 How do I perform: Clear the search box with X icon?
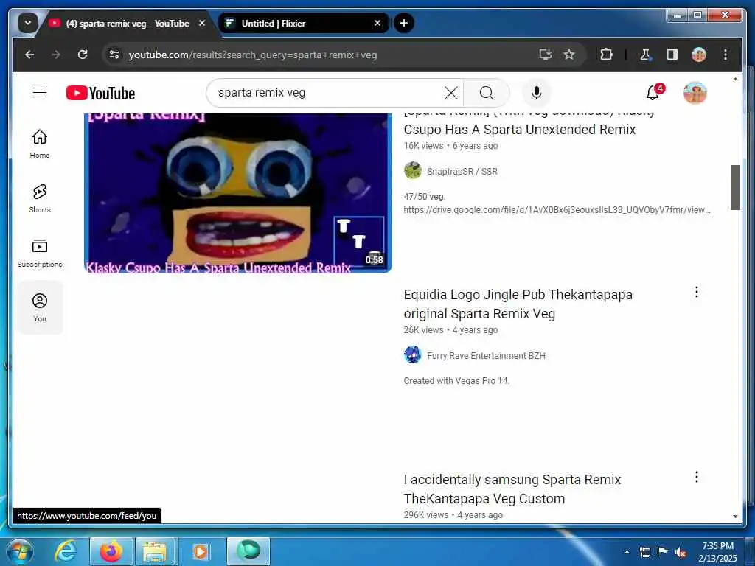coord(450,93)
